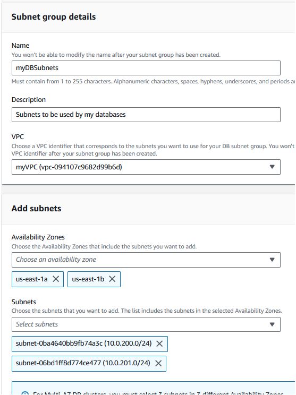Click the Subnet group details heading
The width and height of the screenshot is (296, 395).
coord(54,17)
